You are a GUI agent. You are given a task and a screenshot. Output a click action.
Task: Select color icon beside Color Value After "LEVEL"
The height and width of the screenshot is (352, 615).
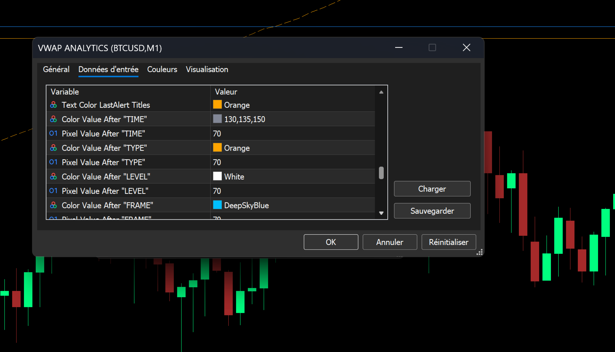pos(53,177)
